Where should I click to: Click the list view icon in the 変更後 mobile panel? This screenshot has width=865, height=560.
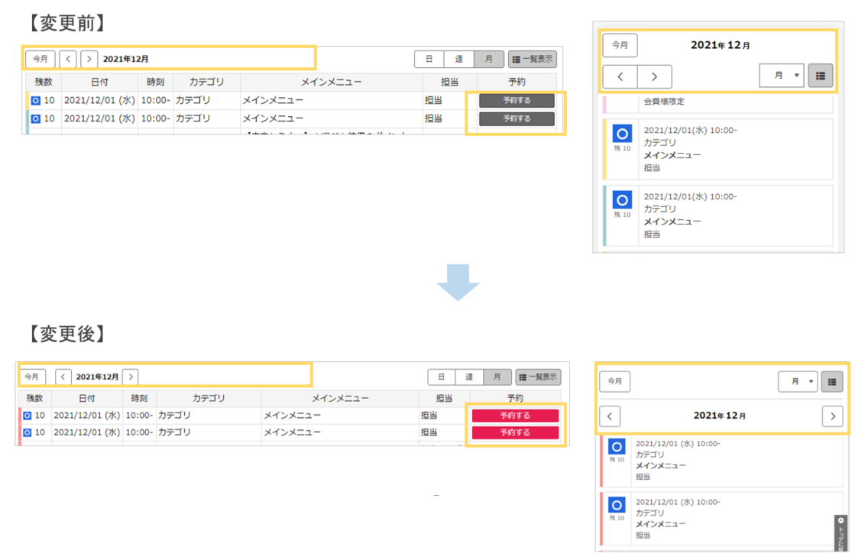click(832, 381)
